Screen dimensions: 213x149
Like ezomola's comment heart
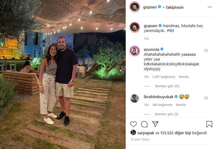pyautogui.click(x=206, y=51)
